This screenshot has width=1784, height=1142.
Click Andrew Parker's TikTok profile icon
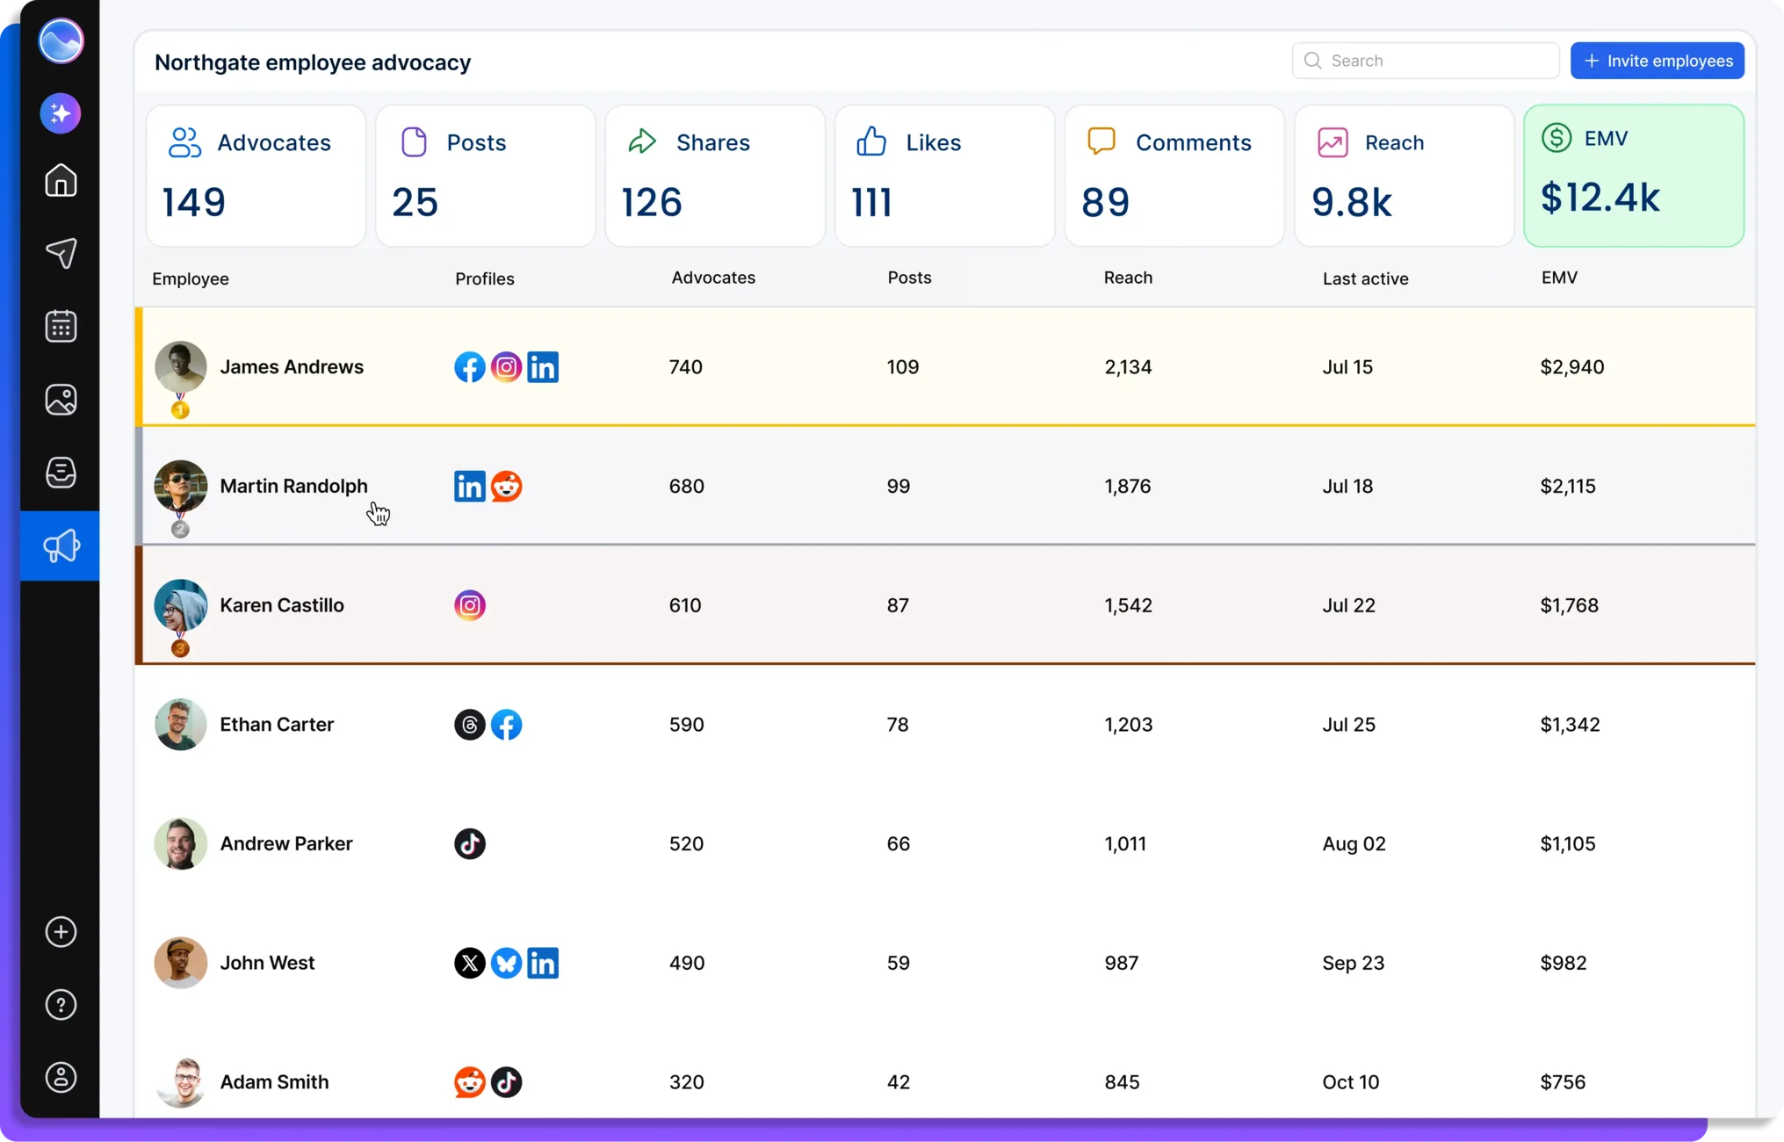point(470,843)
